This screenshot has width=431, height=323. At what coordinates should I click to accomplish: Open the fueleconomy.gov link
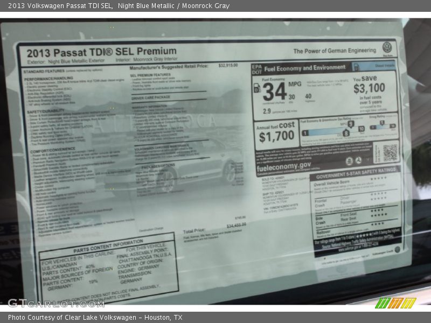[283, 166]
